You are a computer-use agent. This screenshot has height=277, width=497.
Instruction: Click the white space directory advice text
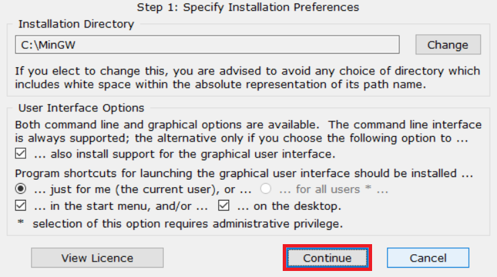coord(248,78)
